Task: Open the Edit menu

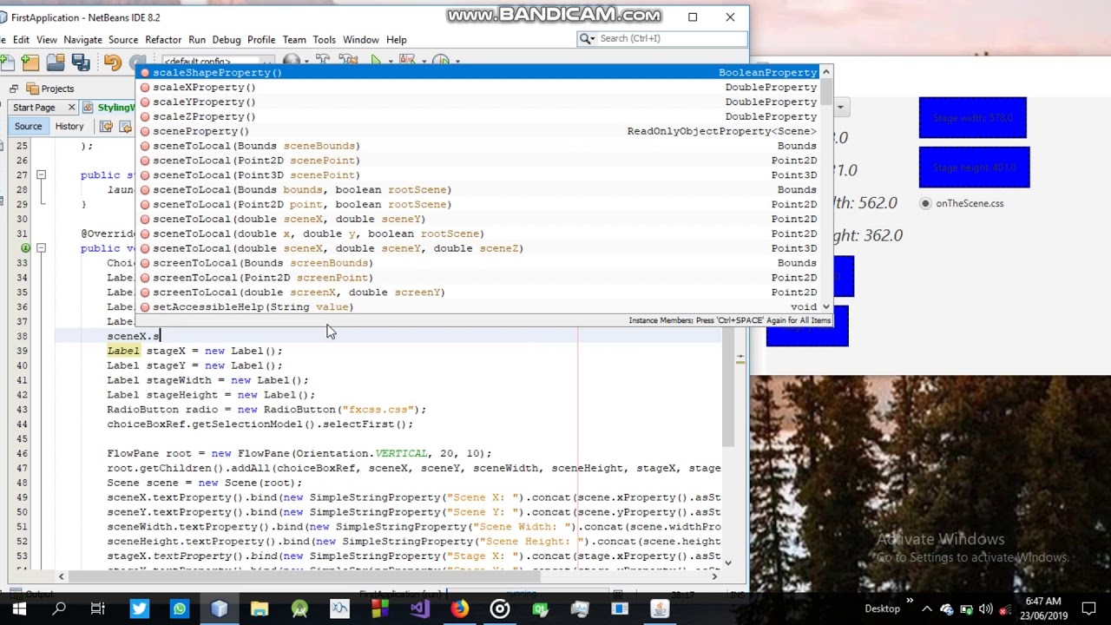Action: [21, 40]
